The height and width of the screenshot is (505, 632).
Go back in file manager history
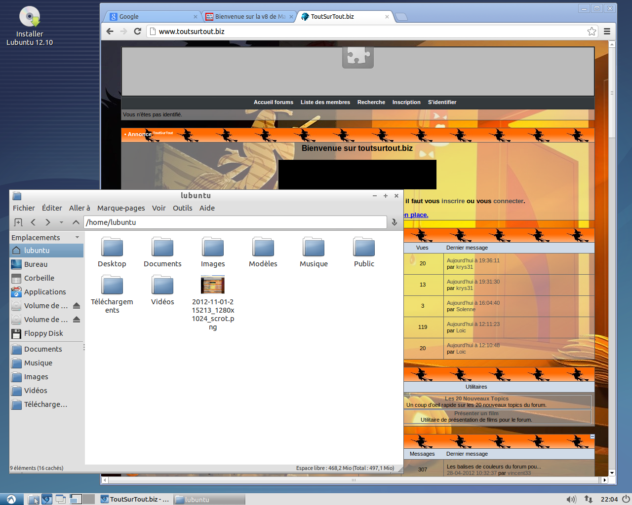pos(33,222)
